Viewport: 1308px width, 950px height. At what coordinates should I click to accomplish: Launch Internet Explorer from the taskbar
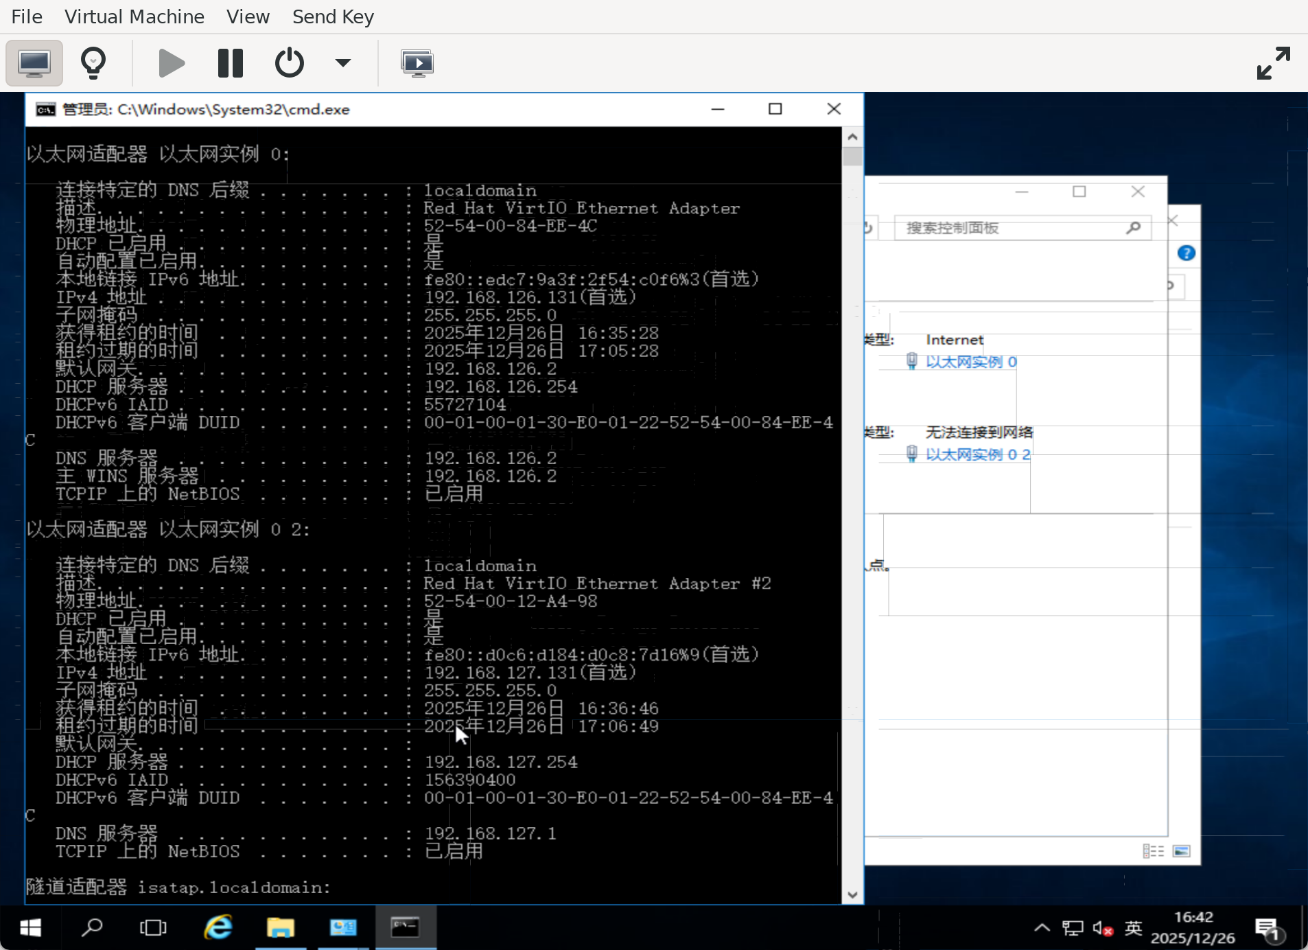pyautogui.click(x=218, y=928)
